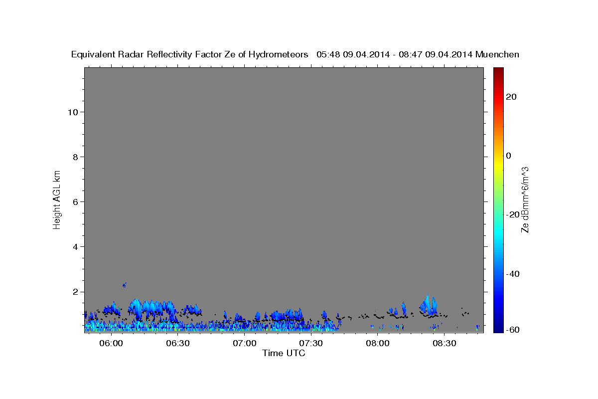Click the '07:30' time tick label
Image resolution: width=598 pixels, height=399 pixels.
point(311,344)
